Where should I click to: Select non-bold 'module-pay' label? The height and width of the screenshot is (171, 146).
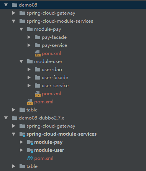pos(48,30)
